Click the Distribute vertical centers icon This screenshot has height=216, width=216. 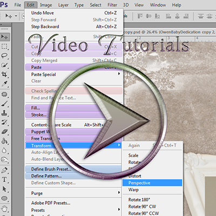210,16
